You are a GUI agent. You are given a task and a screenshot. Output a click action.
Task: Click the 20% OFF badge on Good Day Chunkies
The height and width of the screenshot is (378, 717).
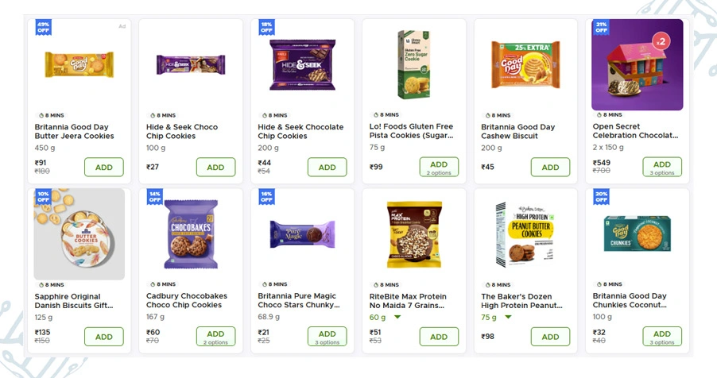click(x=601, y=196)
